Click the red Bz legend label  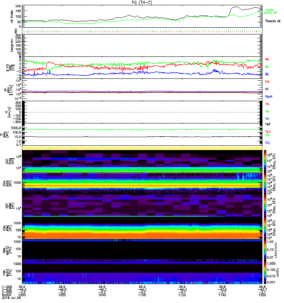coord(267,59)
